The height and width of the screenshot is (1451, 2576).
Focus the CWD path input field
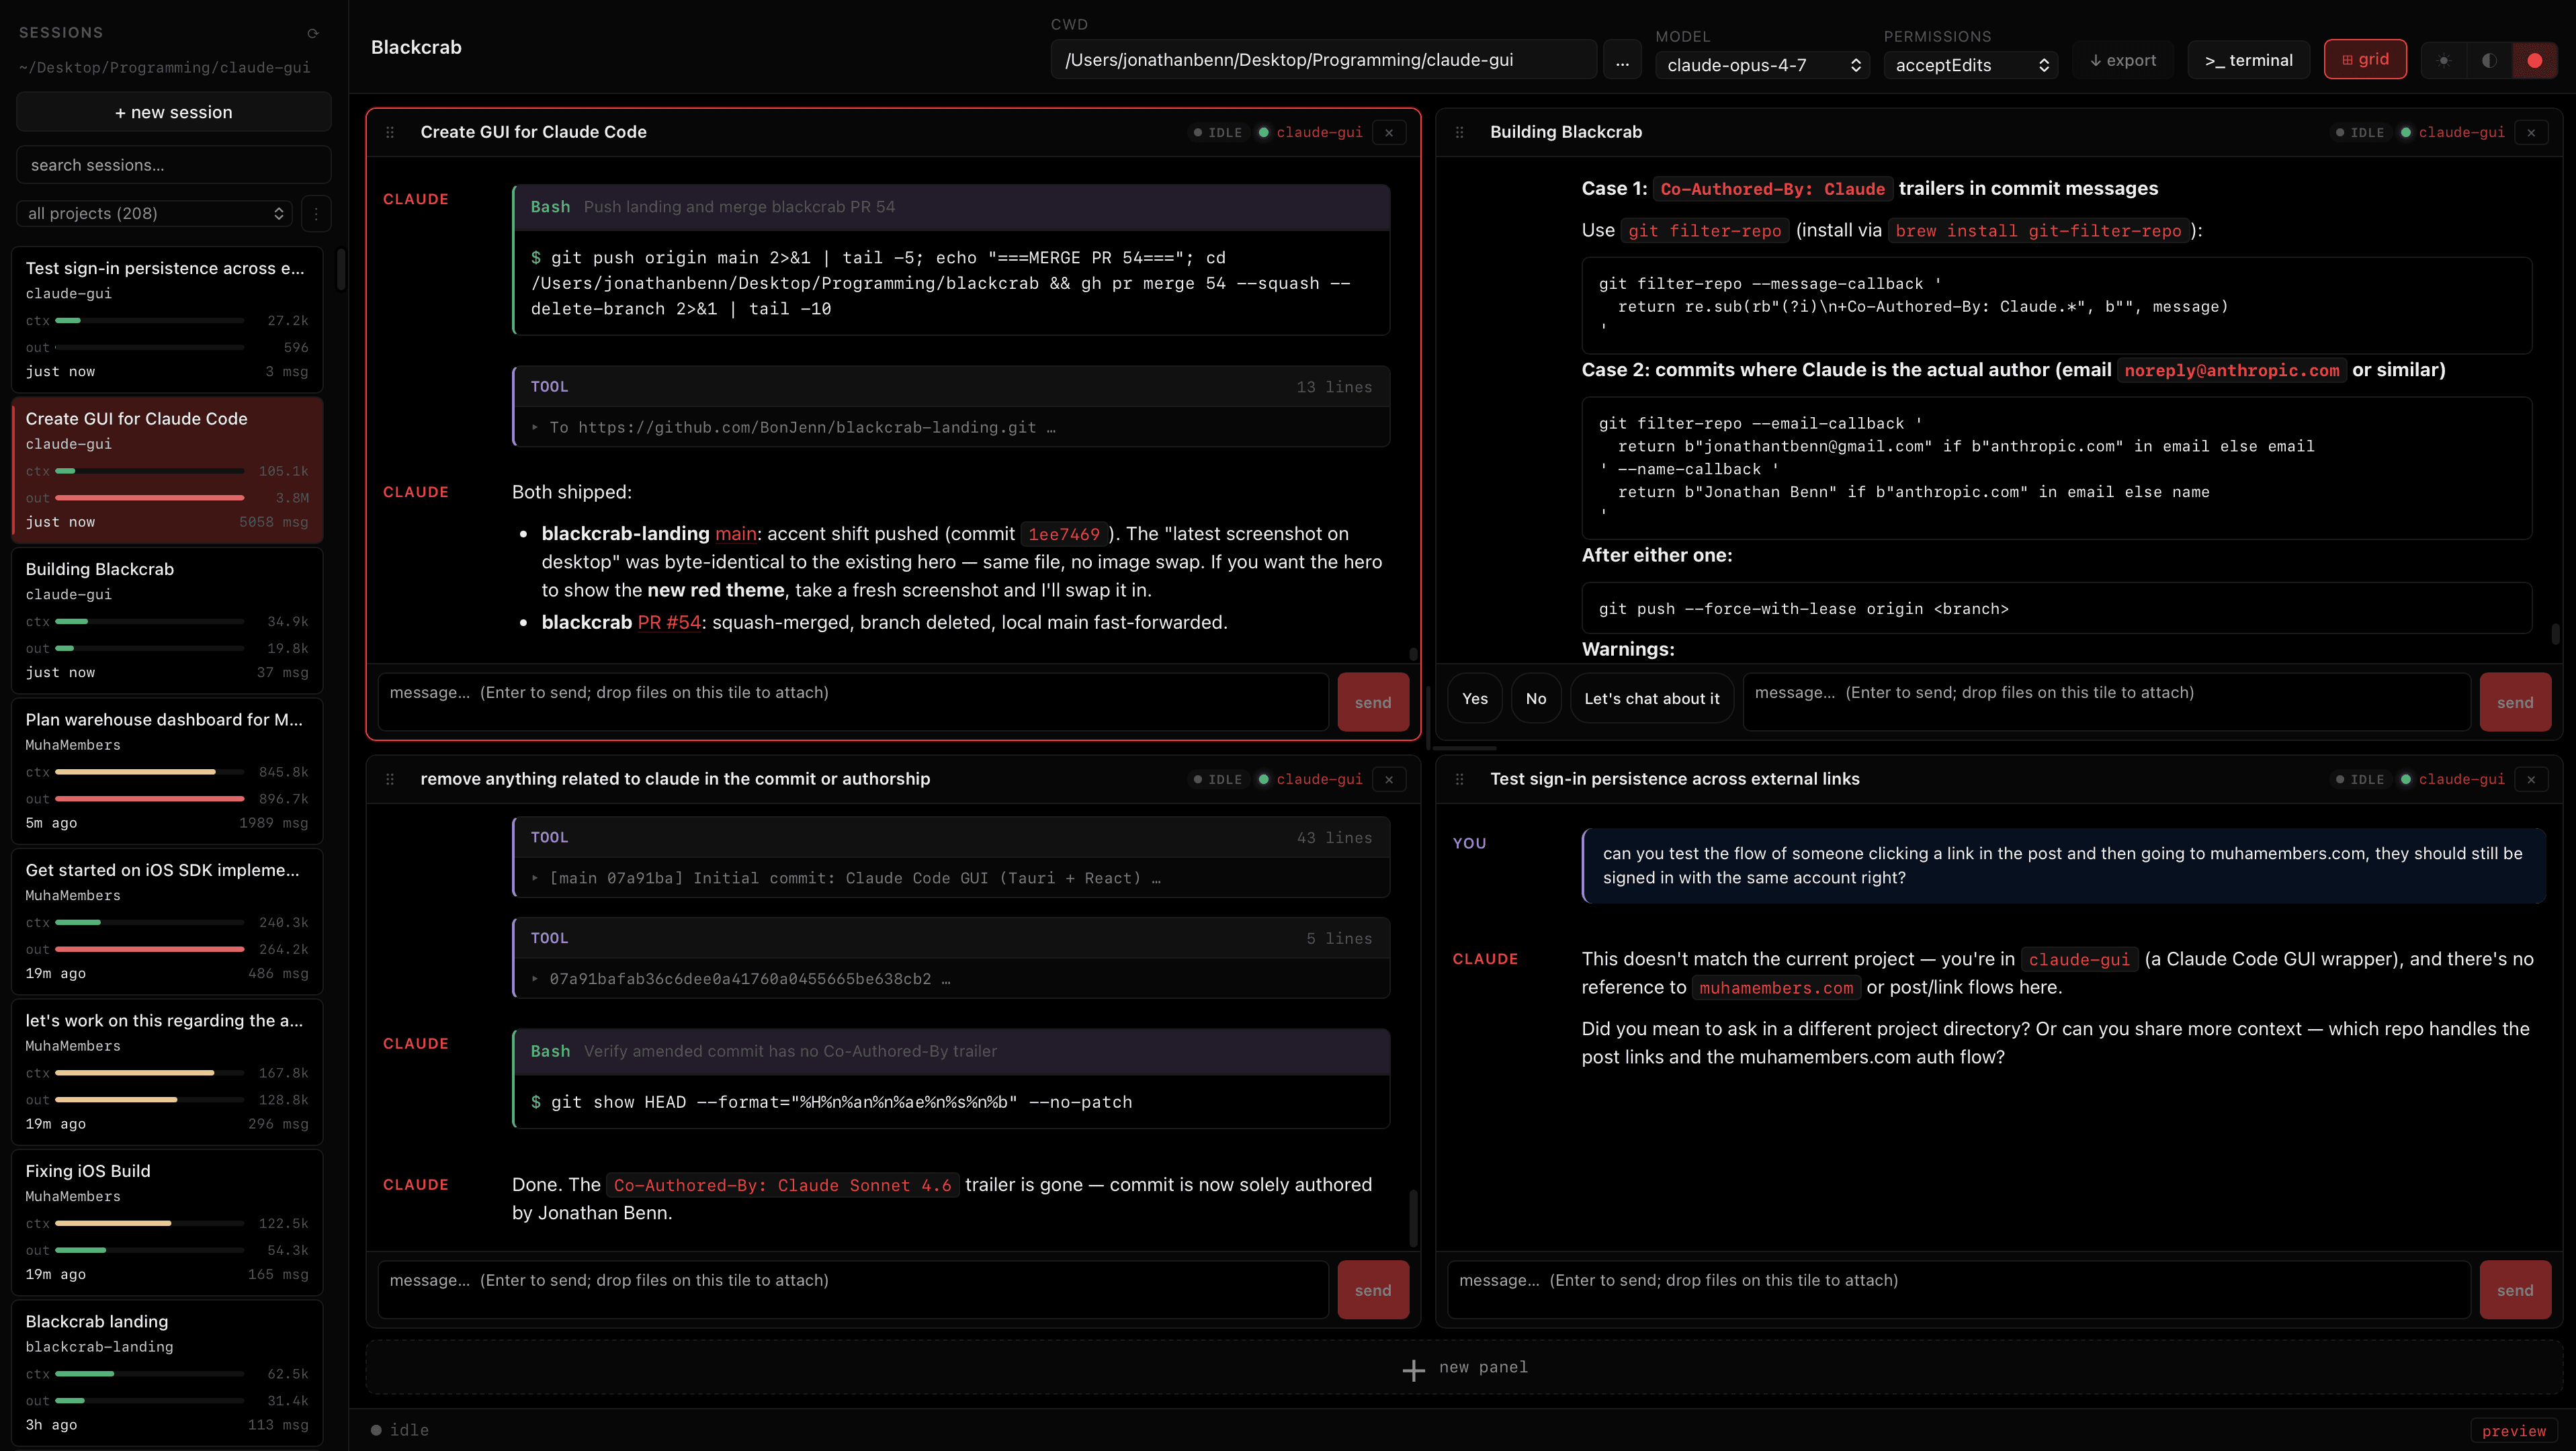click(1323, 60)
